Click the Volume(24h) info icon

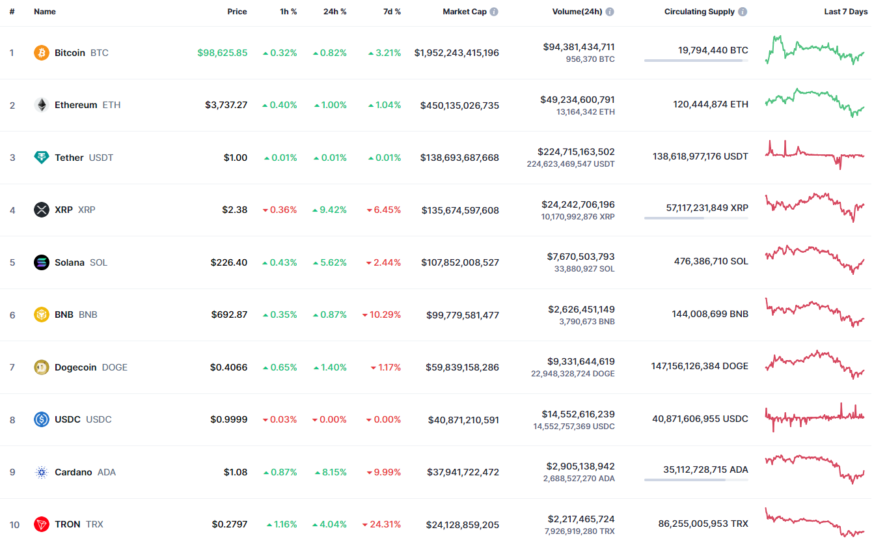click(610, 12)
